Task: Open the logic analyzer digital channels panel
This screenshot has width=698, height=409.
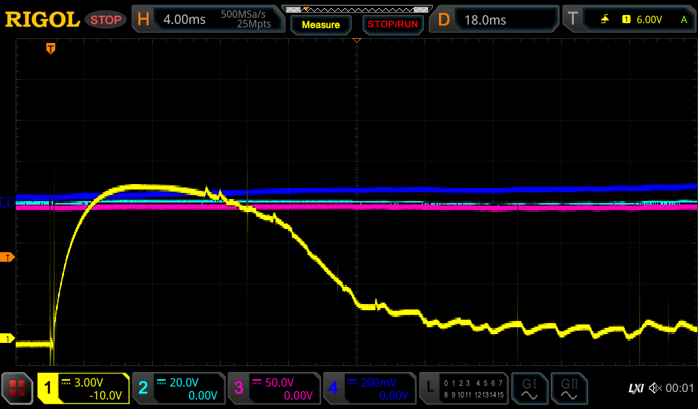Action: coord(464,389)
